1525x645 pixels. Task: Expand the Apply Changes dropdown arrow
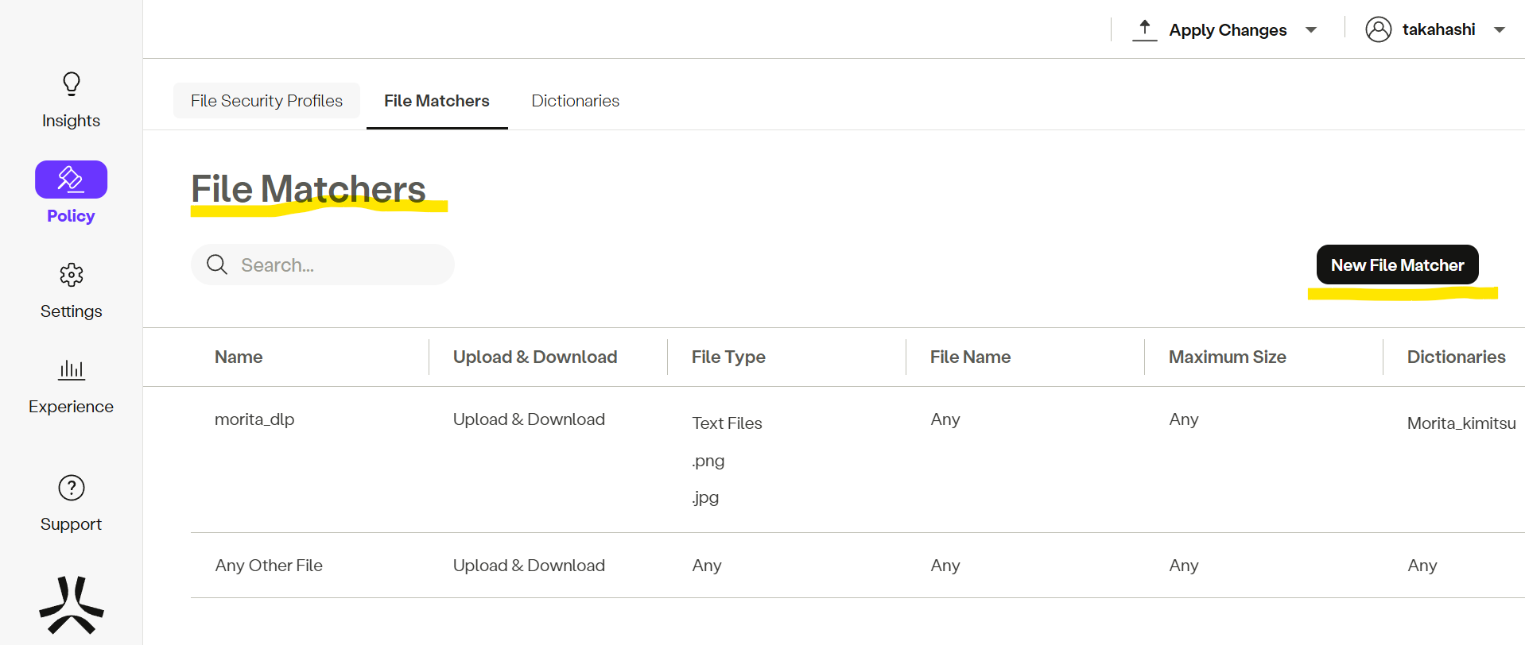coord(1311,30)
